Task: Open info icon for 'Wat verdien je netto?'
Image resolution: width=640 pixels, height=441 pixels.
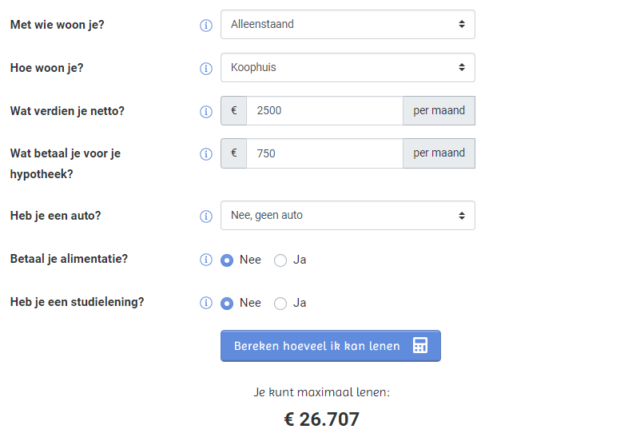Action: 205,111
